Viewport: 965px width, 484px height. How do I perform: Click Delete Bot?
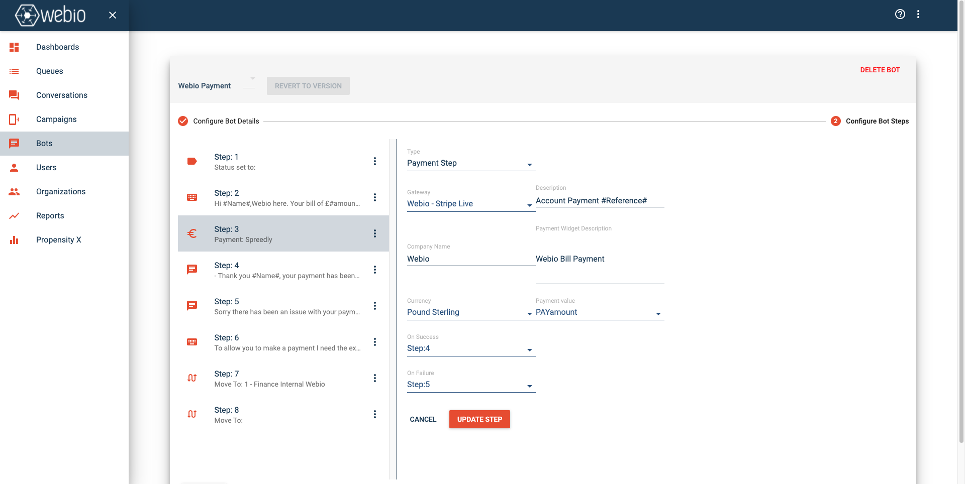pos(880,70)
